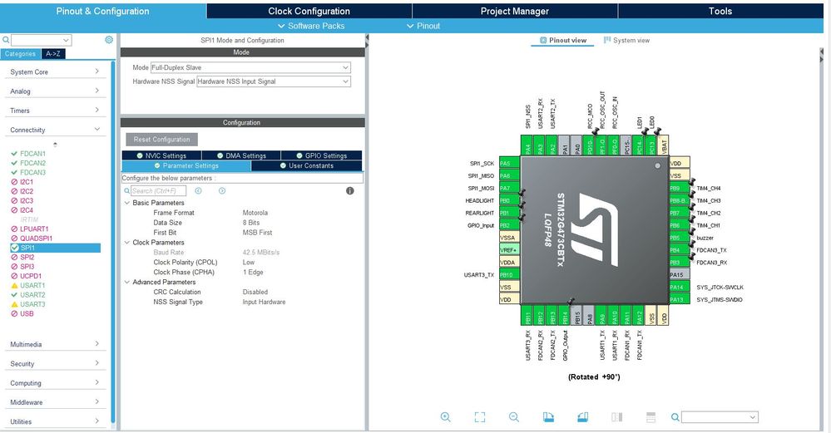Click the PA13 SYS_JTMS-SWDIO pin
The width and height of the screenshot is (831, 433).
(x=680, y=299)
